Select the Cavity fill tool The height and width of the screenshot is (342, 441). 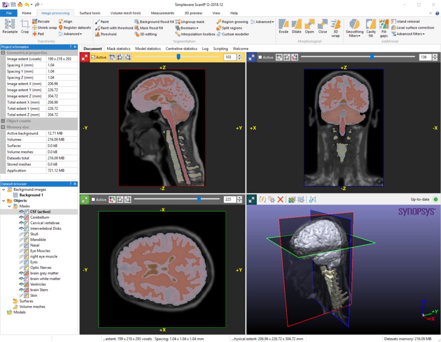(x=371, y=26)
